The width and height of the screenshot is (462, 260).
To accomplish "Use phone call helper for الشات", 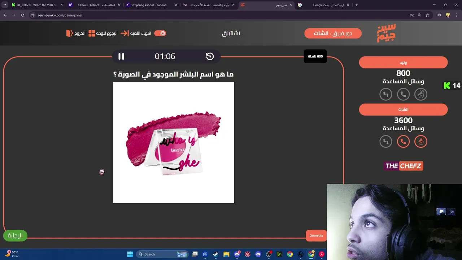I will [403, 141].
